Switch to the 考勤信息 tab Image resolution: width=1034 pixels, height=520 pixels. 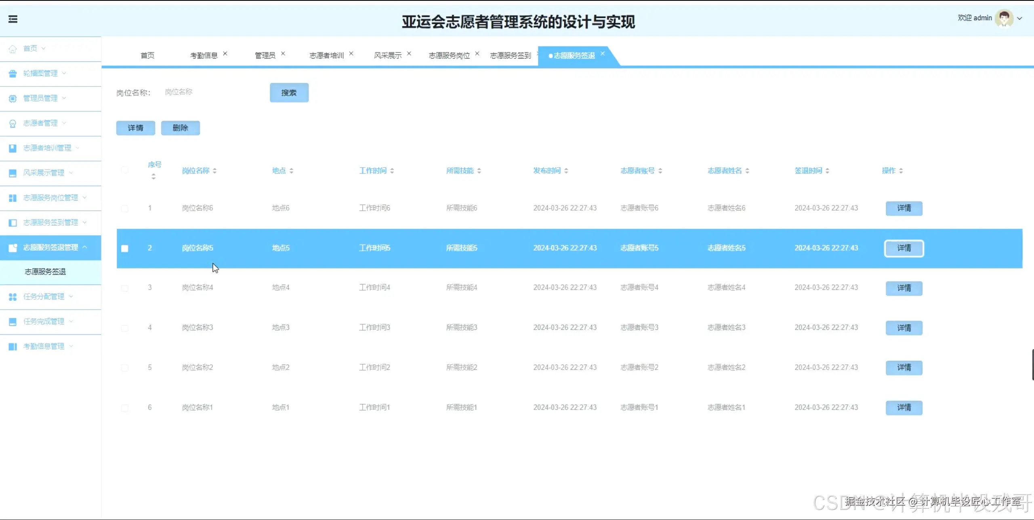(204, 55)
